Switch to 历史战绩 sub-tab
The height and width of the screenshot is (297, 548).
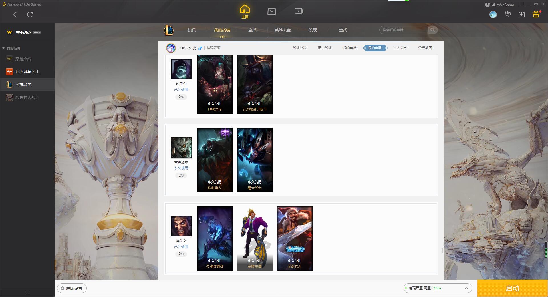[x=325, y=48]
